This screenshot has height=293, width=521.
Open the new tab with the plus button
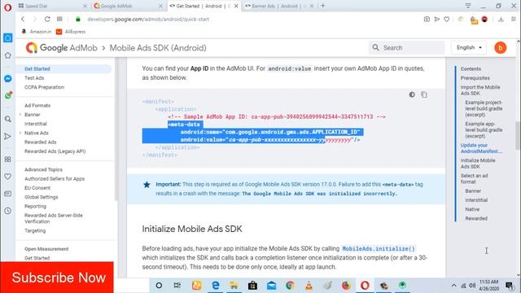[x=322, y=6]
